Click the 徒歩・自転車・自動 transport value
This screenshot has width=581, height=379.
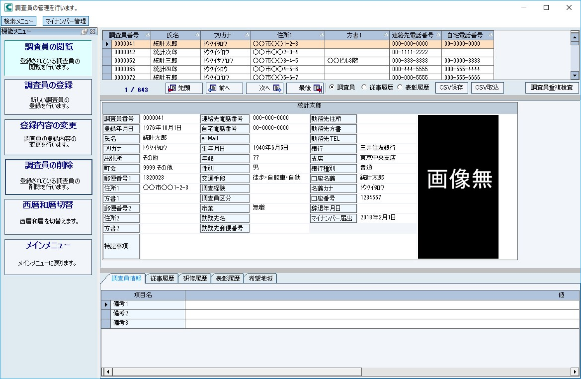coord(276,178)
